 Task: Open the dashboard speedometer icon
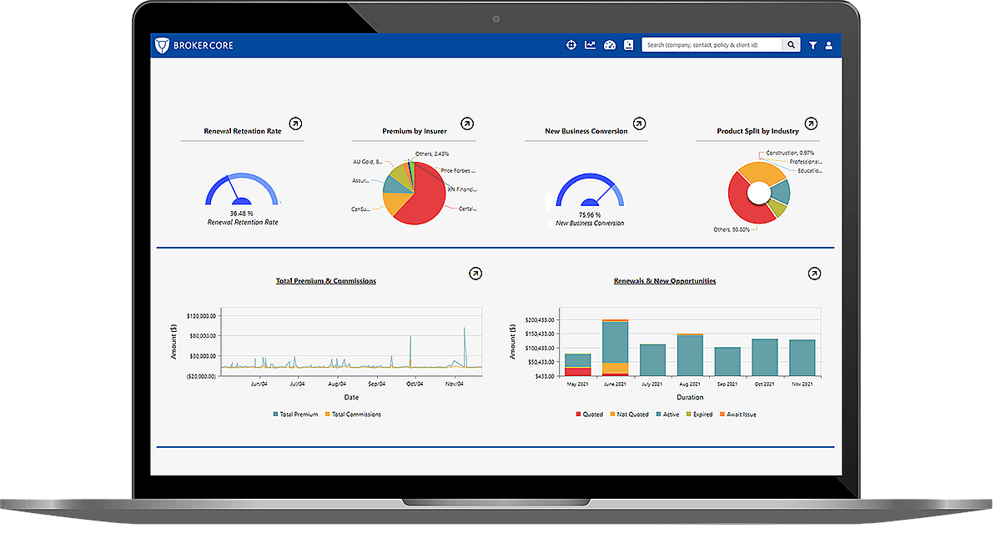click(609, 45)
